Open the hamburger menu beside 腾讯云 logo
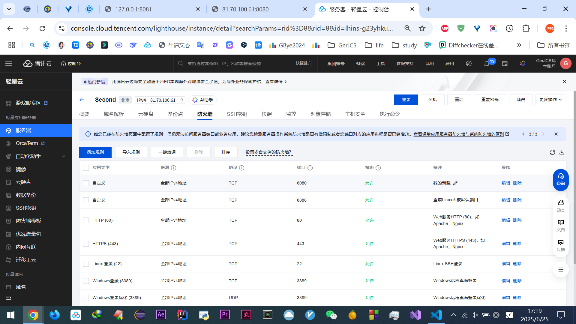This screenshot has height=324, width=576. [x=9, y=64]
